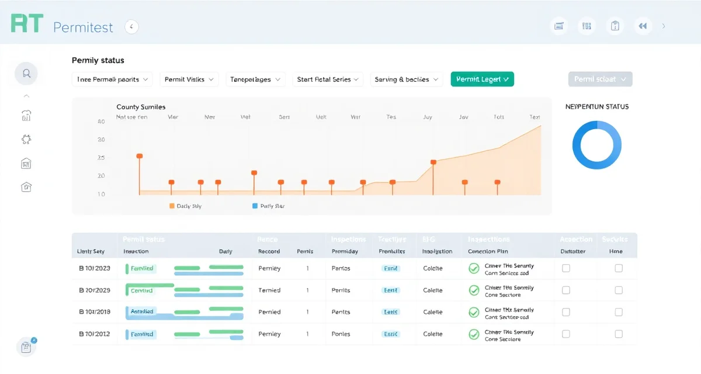Toggle the Dadtatter checkbox for B 10/2012 row

pos(565,334)
